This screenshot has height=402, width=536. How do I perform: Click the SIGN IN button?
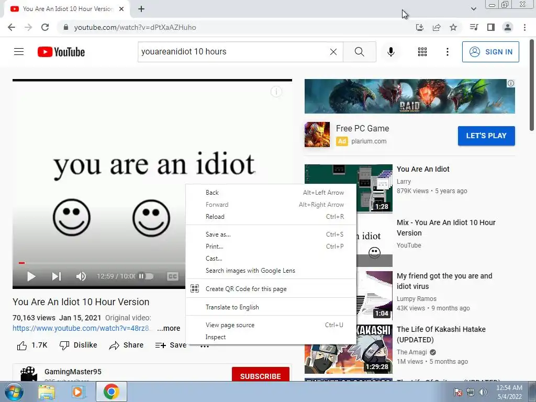[x=490, y=52]
